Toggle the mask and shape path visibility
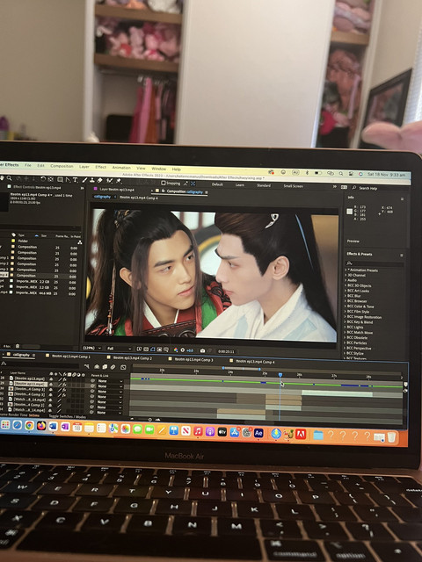Screen dimensions: 422x562 click(x=153, y=349)
